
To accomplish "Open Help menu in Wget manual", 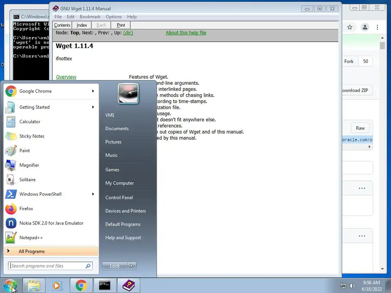I will point(132,17).
